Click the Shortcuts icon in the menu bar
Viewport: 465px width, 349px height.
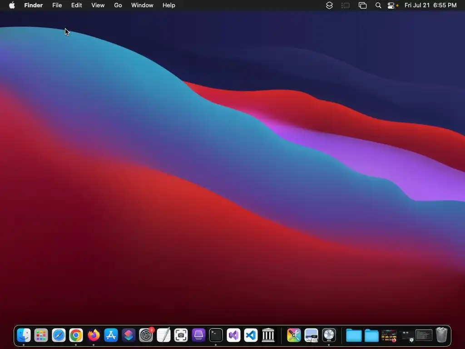tap(329, 5)
